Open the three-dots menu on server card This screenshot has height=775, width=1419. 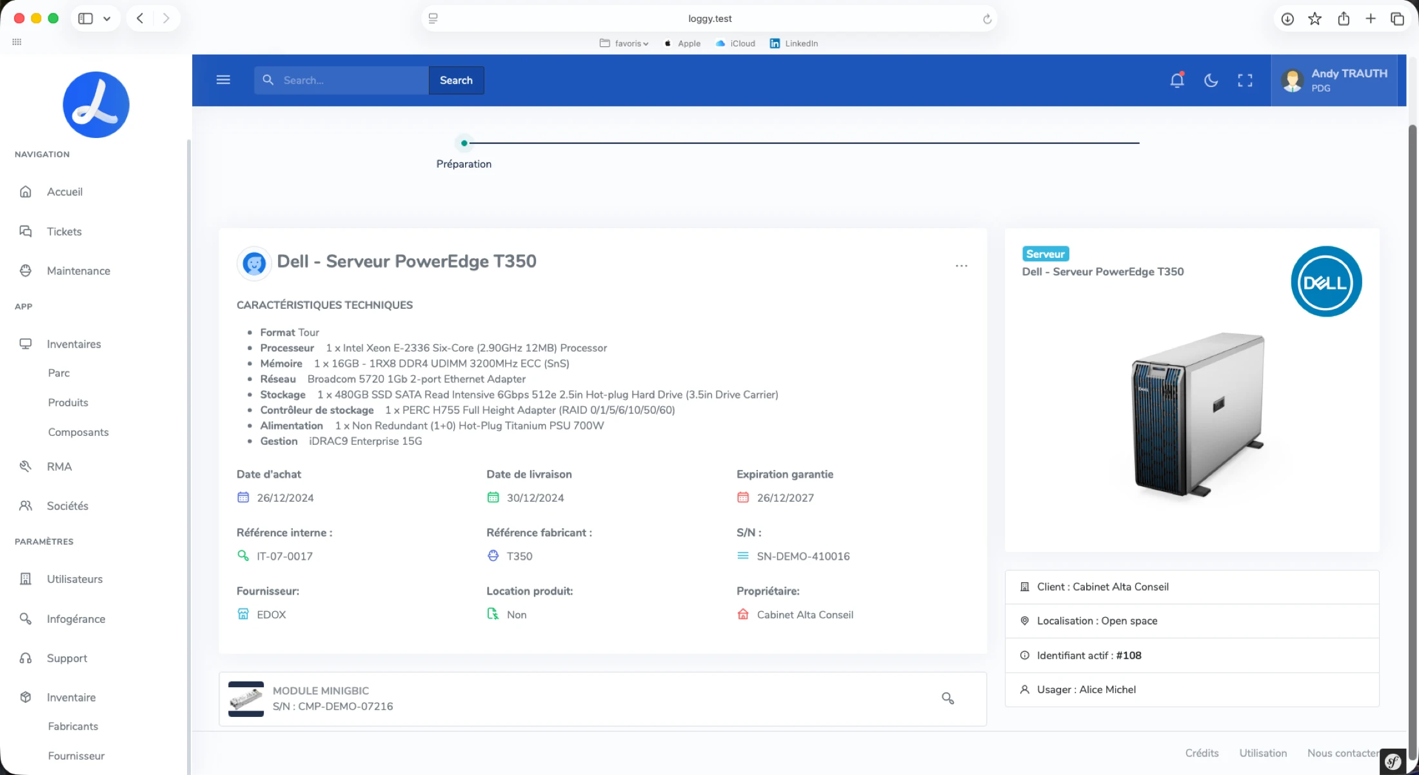[x=961, y=266]
